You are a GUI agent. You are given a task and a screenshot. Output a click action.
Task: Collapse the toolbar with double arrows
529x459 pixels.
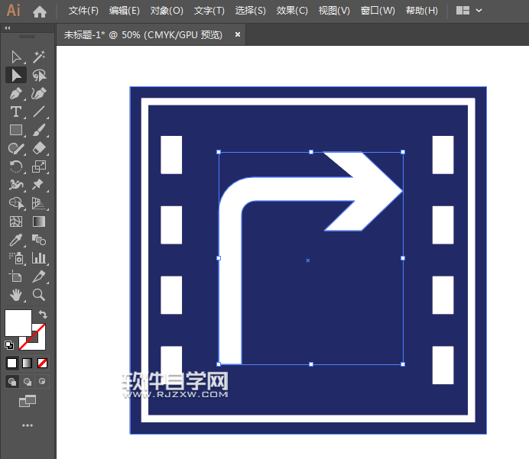click(8, 28)
